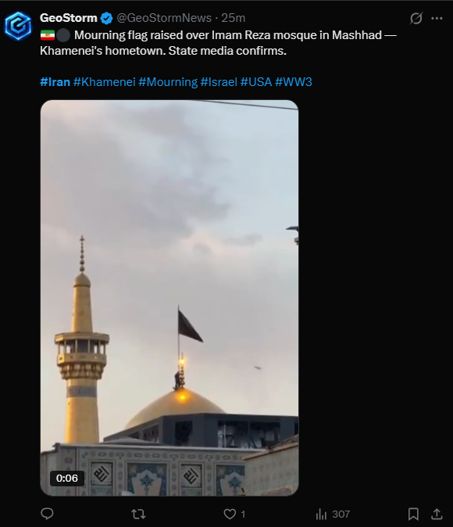Follow the #Khamenei hashtag
Screen dimensions: 453x527
click(105, 82)
